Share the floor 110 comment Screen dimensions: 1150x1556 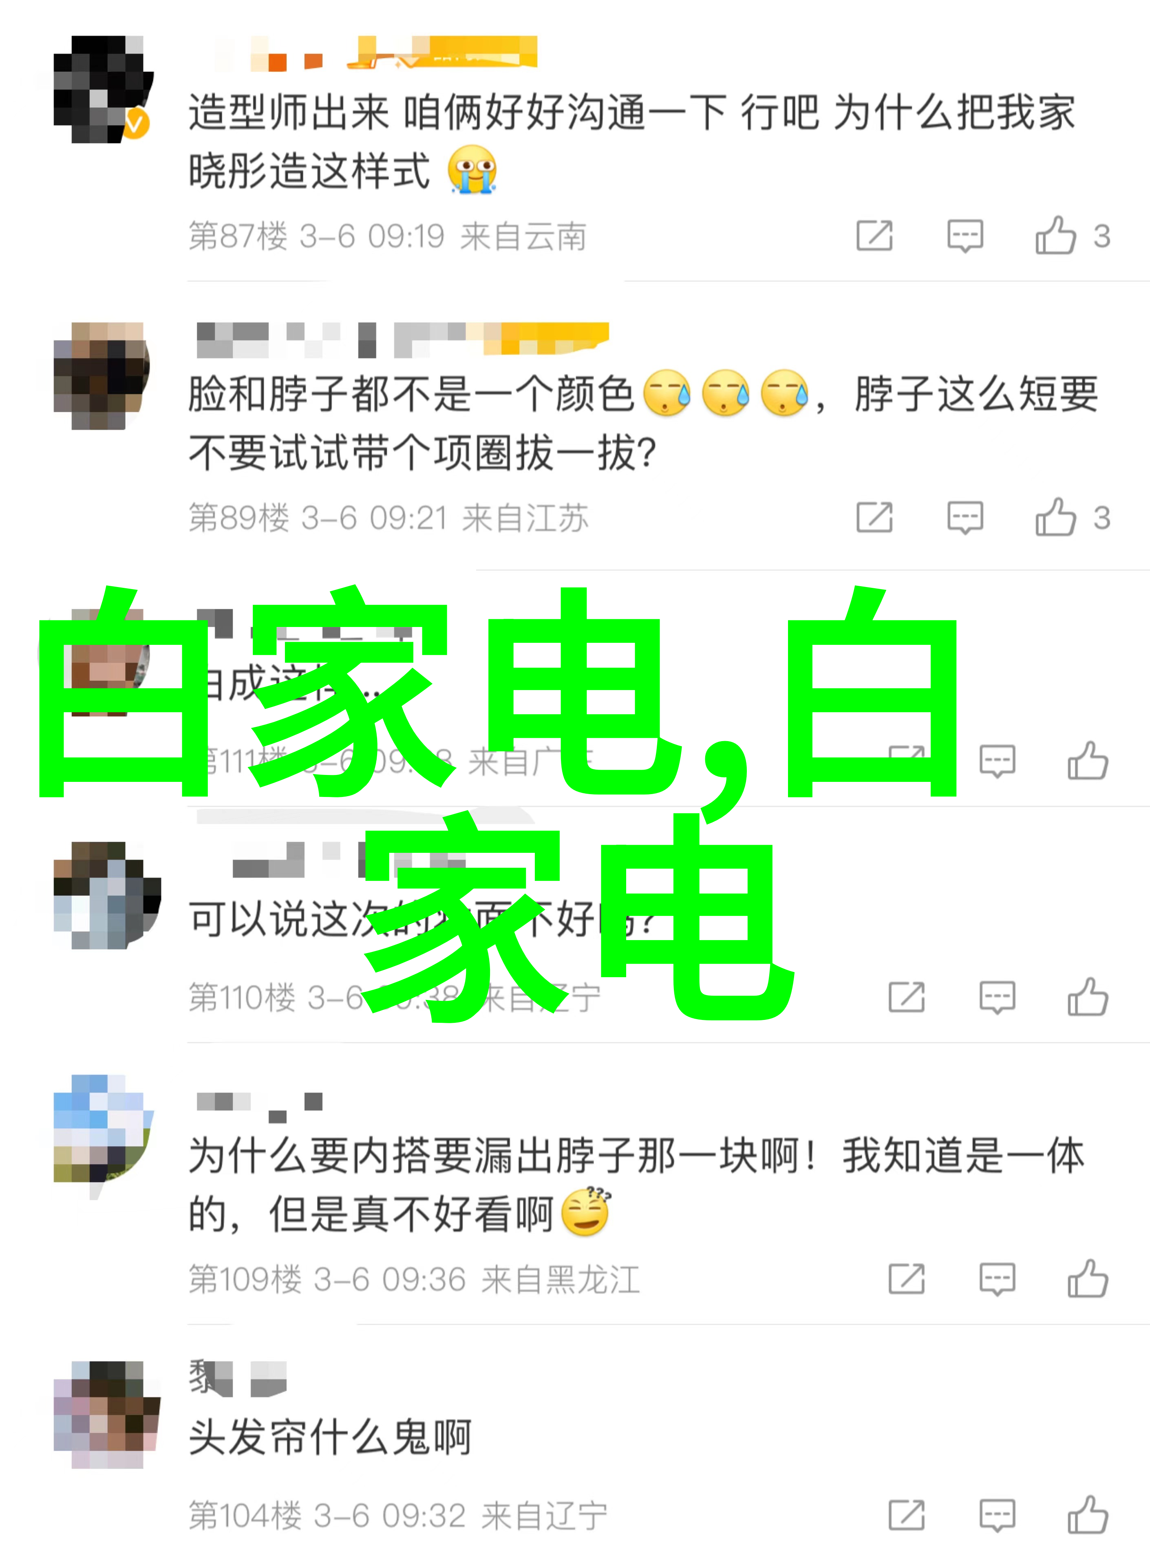(906, 997)
